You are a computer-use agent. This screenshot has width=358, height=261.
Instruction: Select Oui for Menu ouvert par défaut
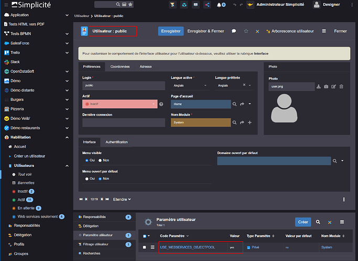tap(87, 179)
